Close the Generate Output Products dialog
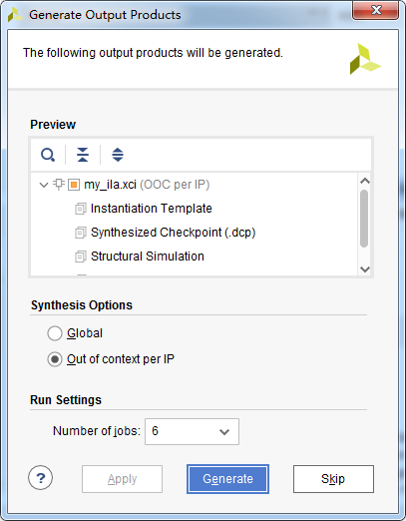Screen dimensions: 406x521 click(376, 10)
